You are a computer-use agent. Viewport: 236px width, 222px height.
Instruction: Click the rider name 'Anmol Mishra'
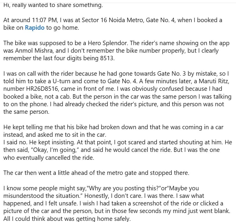pos(34,51)
